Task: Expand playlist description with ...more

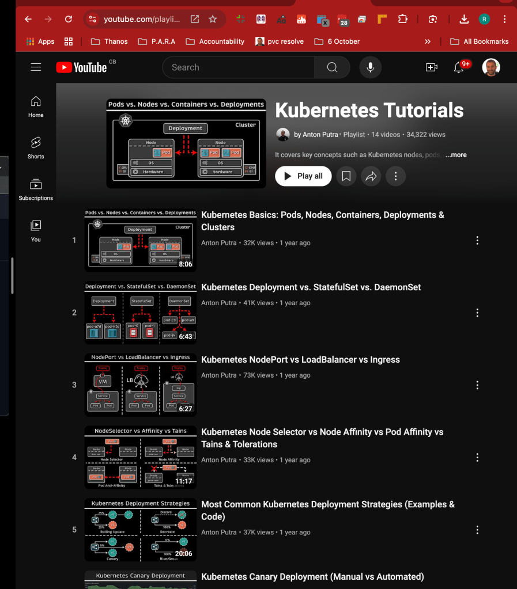Action: [x=456, y=155]
